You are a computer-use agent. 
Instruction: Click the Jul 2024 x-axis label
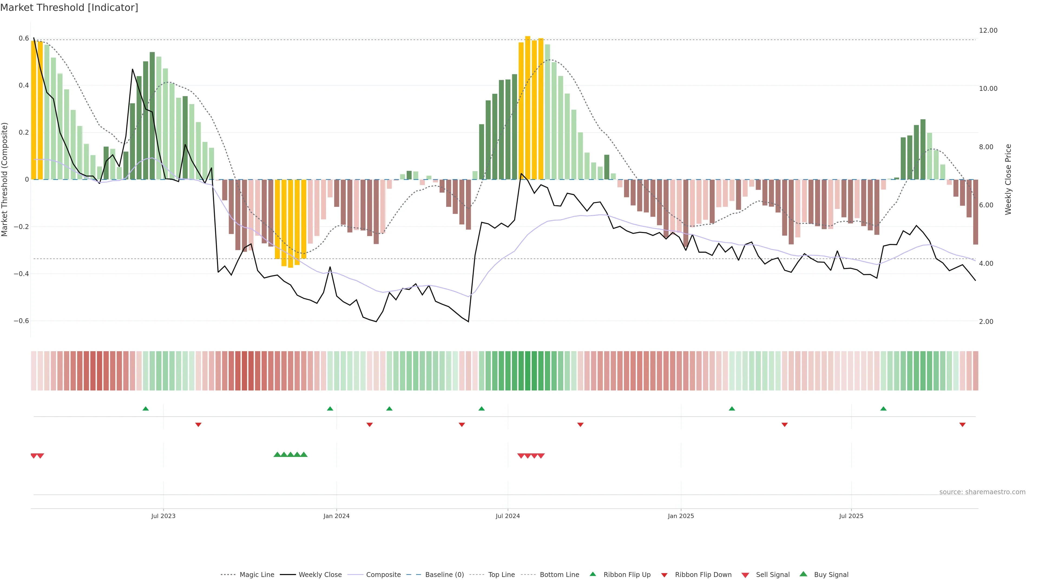click(507, 516)
